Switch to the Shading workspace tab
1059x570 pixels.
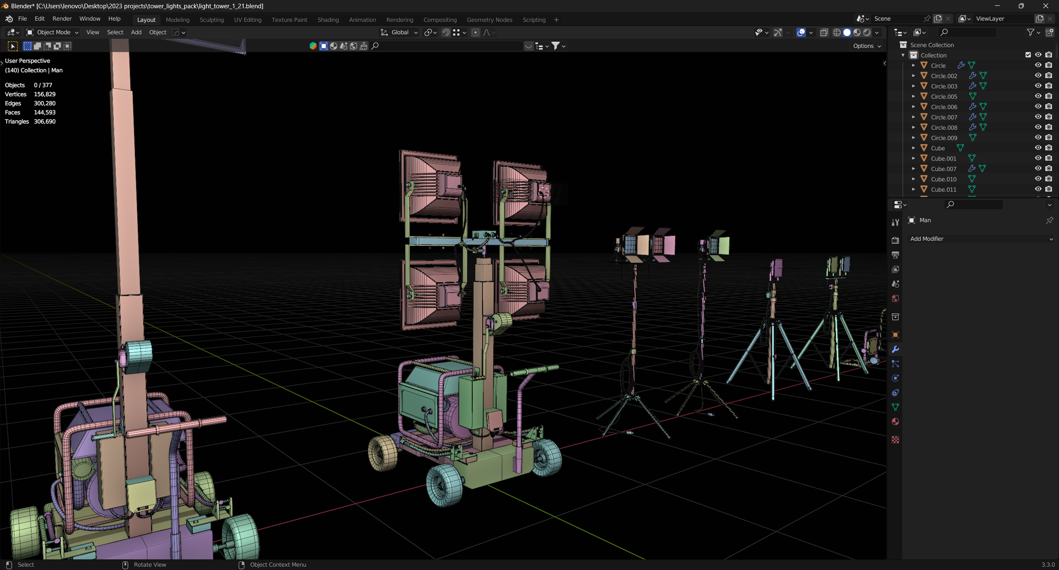[x=328, y=20]
